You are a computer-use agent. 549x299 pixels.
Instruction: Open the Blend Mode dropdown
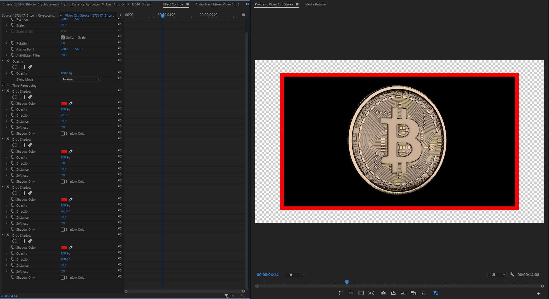[81, 79]
